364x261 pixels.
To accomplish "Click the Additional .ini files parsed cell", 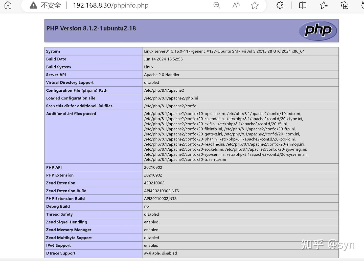I will [x=71, y=114].
